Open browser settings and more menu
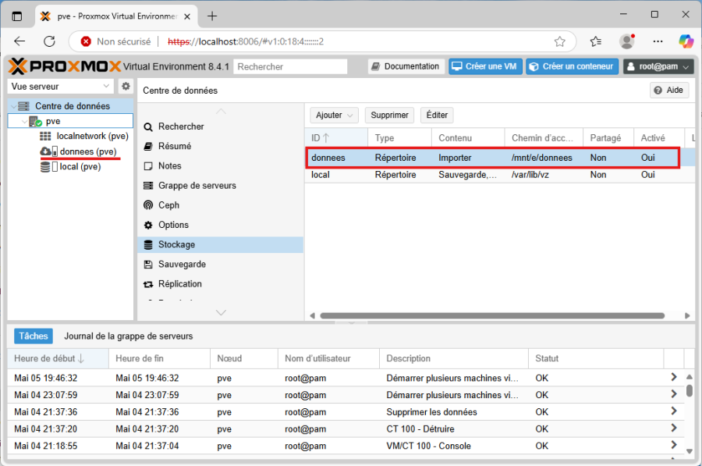The height and width of the screenshot is (466, 702). (x=658, y=41)
